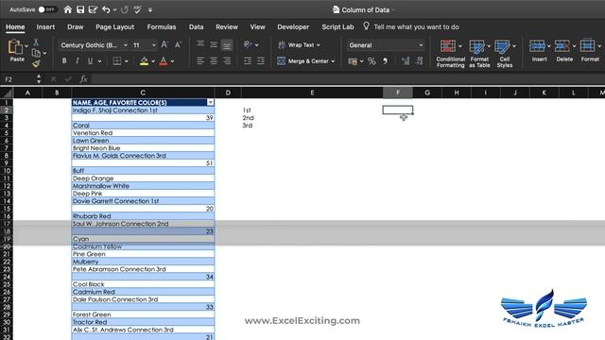Viewport: 605px width, 340px height.
Task: Click Align Left icon
Action: (x=200, y=60)
